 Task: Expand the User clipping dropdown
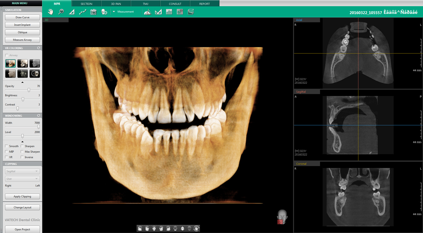point(22,178)
